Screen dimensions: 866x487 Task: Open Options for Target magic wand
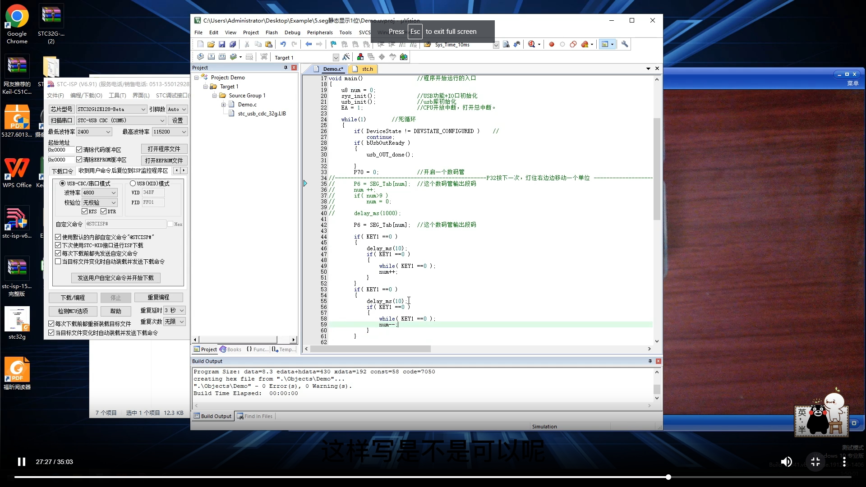point(346,57)
